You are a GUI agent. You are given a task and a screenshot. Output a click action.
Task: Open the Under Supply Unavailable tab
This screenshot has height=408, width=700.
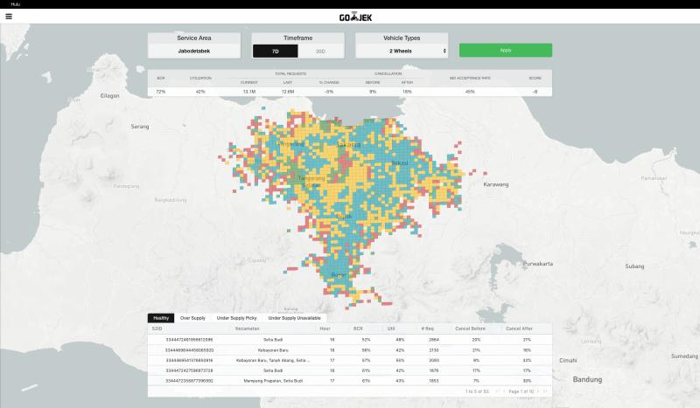click(295, 318)
